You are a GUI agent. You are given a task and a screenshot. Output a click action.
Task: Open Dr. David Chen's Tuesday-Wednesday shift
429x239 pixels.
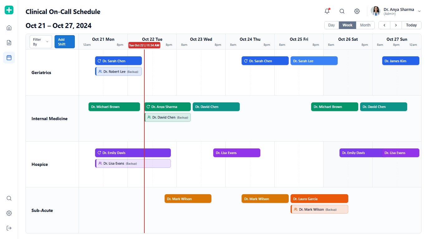[x=216, y=107]
